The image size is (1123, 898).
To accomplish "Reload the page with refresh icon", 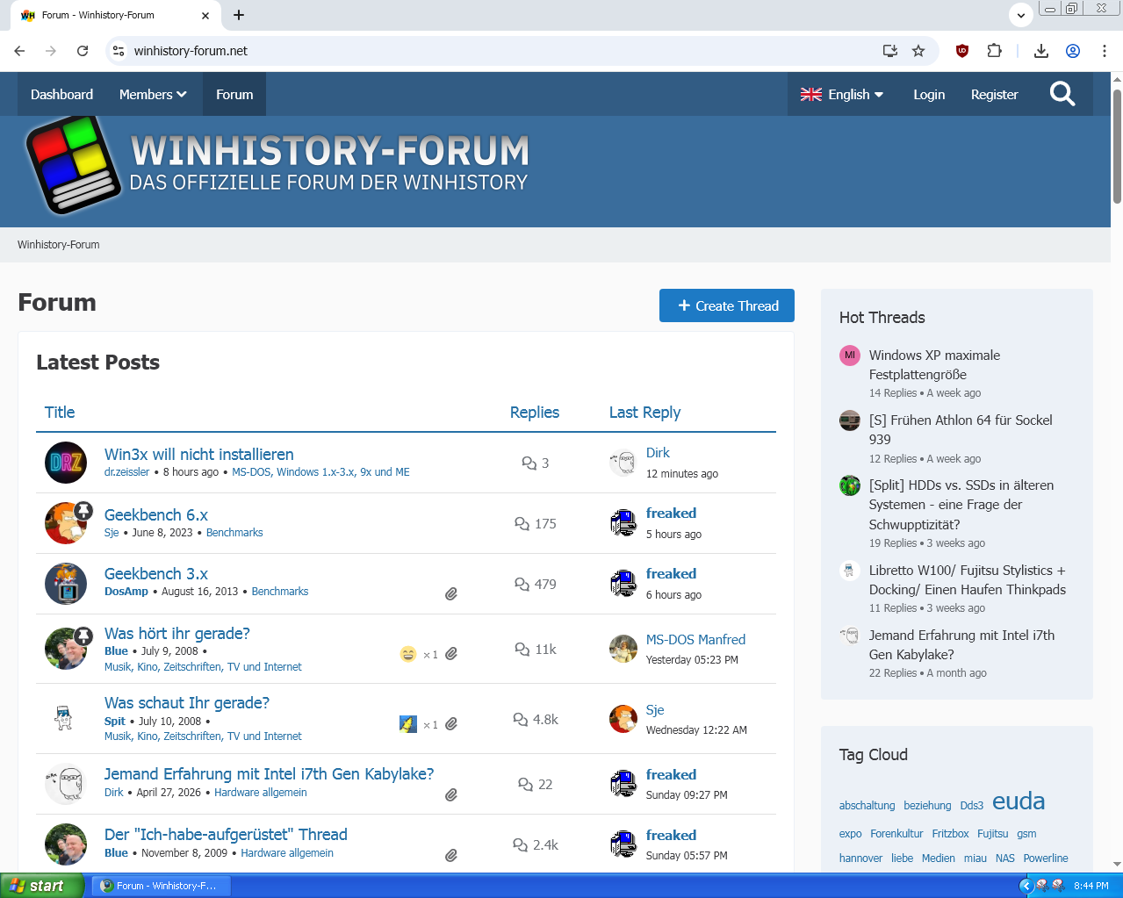I will pos(83,51).
